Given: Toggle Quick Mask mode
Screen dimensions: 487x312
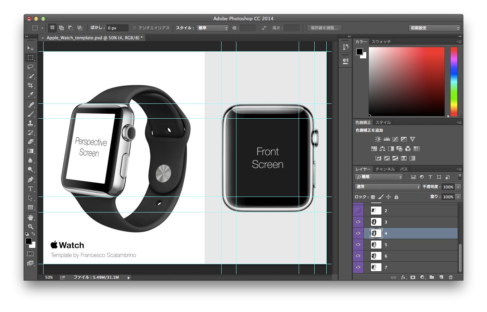Looking at the screenshot, I should click(30, 254).
